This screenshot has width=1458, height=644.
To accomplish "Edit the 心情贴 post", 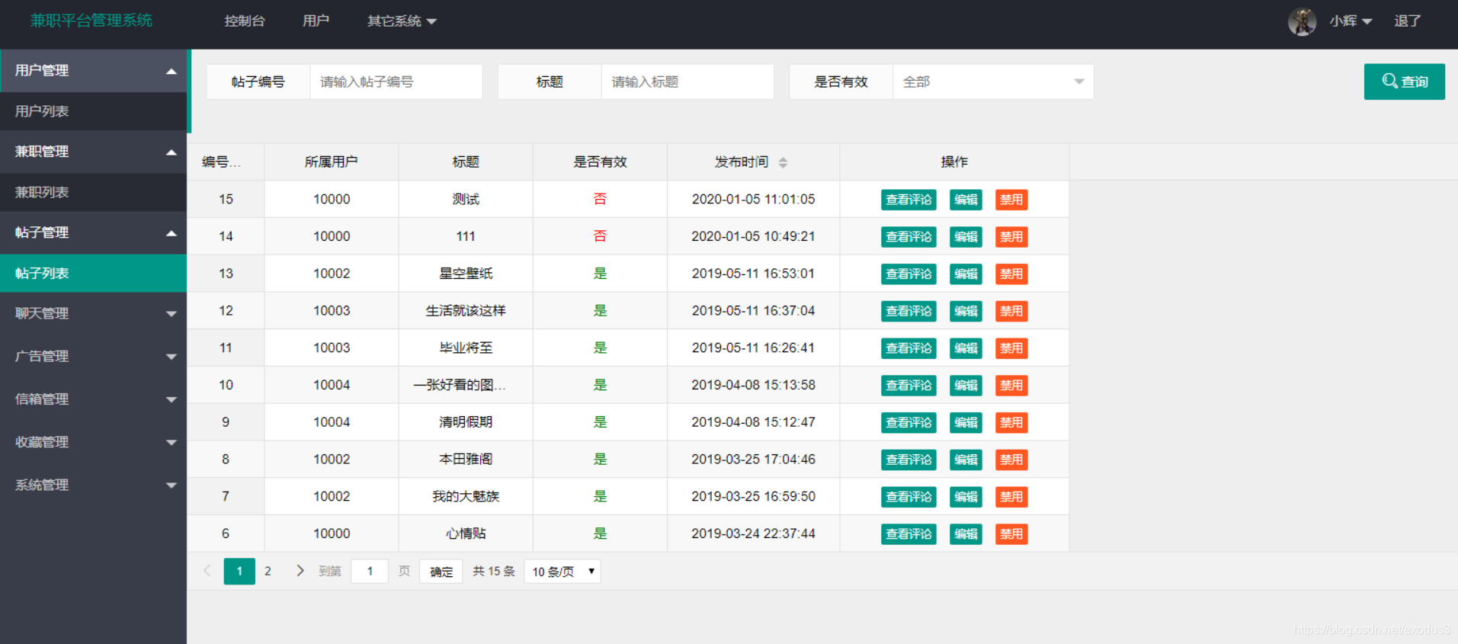I will (966, 534).
